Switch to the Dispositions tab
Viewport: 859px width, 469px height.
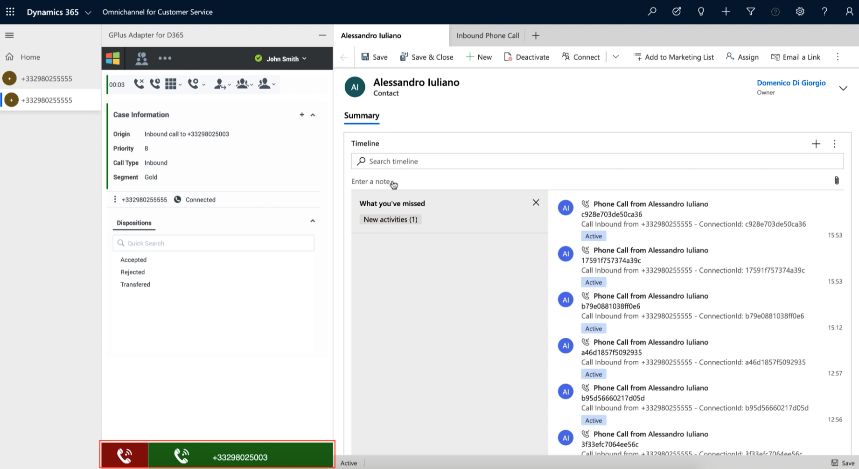pos(134,223)
